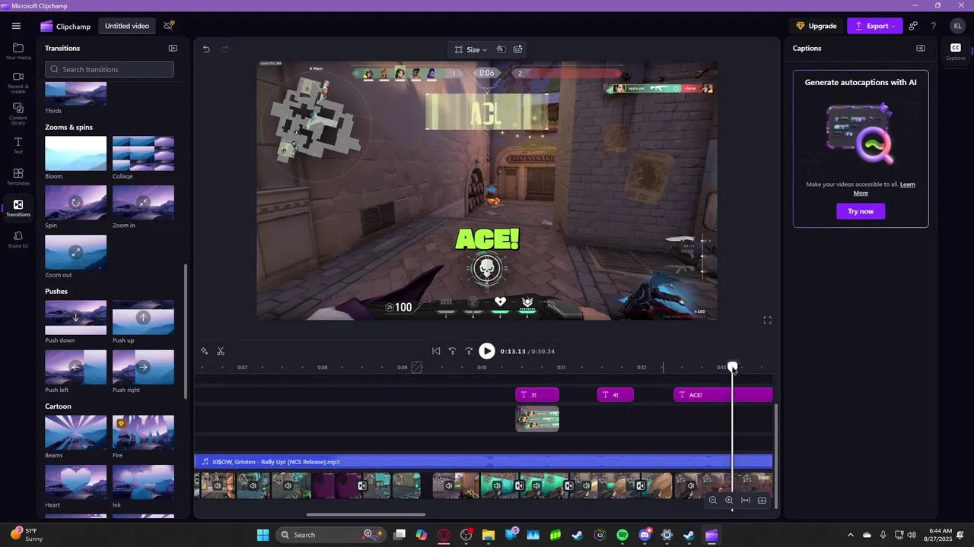Image resolution: width=974 pixels, height=547 pixels.
Task: Click the Undo arrow
Action: 206,49
